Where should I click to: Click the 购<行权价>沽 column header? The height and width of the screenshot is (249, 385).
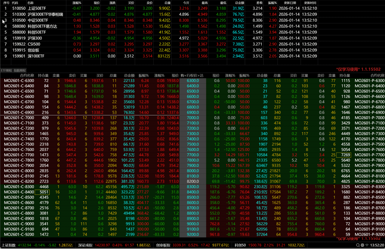coord(192,75)
